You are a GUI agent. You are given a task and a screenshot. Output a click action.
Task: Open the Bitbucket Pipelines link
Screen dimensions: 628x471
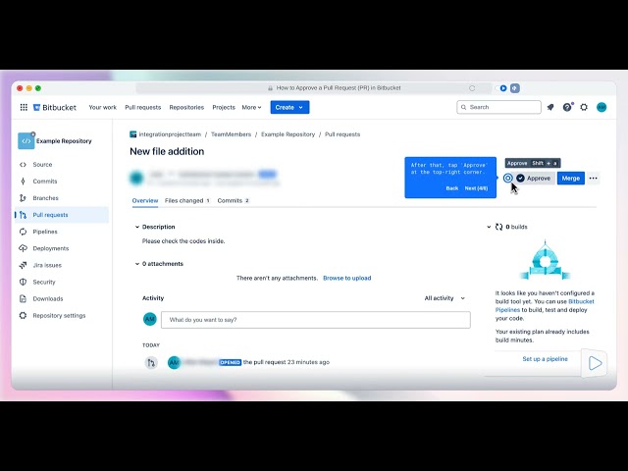(x=545, y=305)
